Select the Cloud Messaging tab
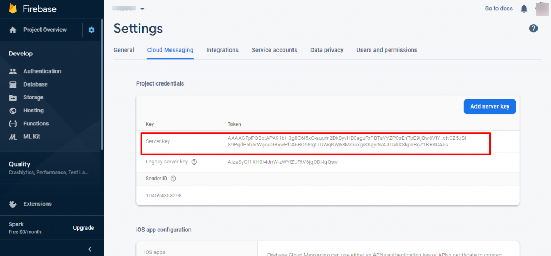Image resolution: width=551 pixels, height=256 pixels. point(170,50)
